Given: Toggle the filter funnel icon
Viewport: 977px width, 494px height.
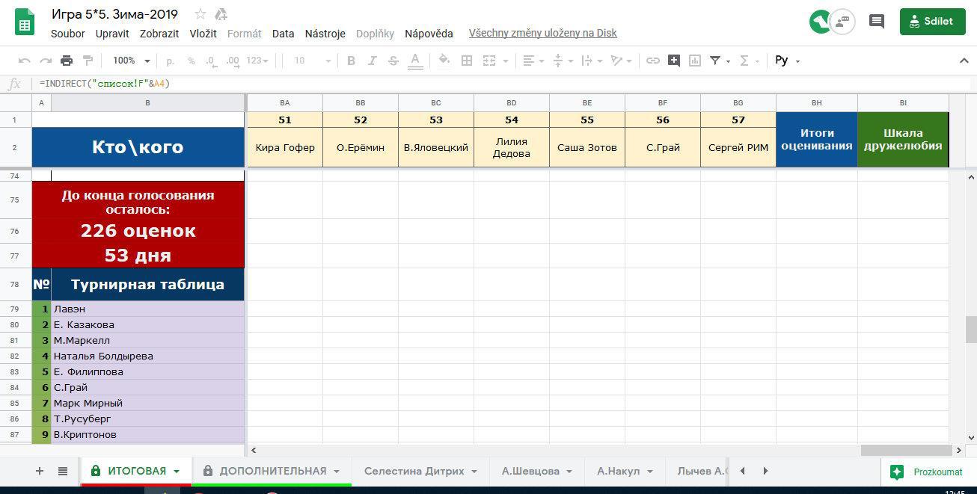Looking at the screenshot, I should (715, 61).
